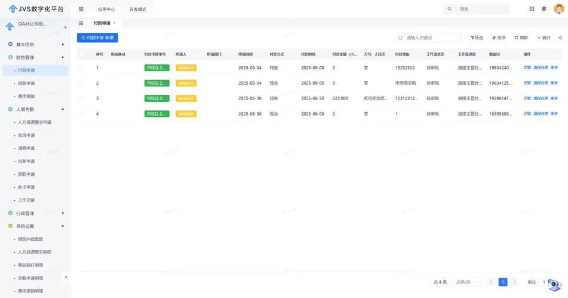The height and width of the screenshot is (298, 568).
Task: Open 出差申请 in the sidebar
Action: pos(26,162)
